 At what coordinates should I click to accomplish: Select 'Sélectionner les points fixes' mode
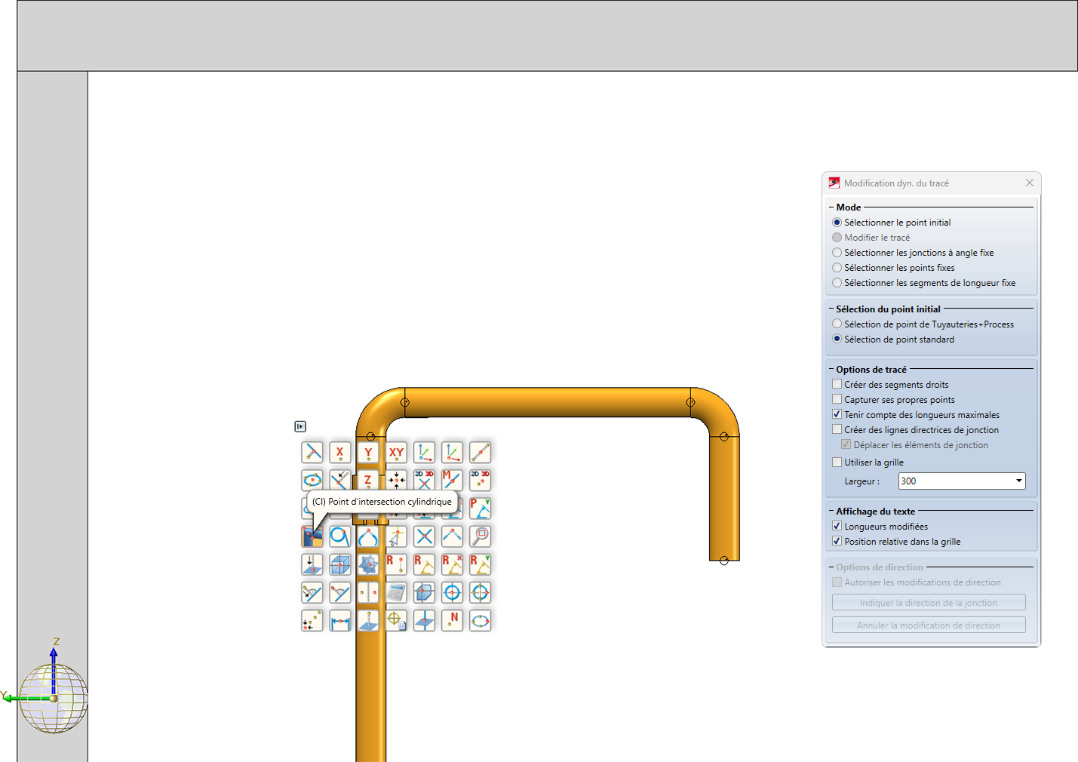(893, 268)
